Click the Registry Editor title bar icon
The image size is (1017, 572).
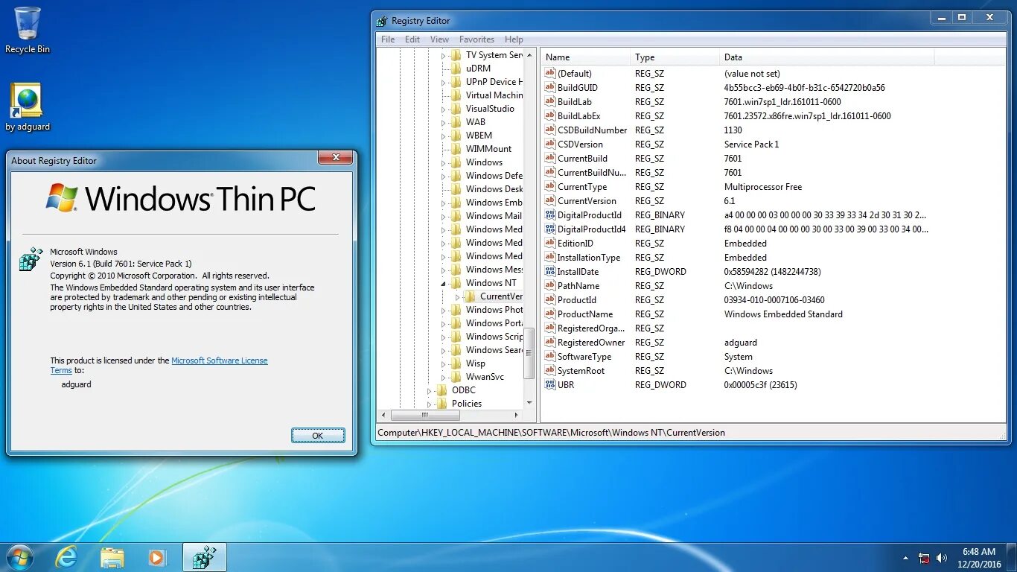382,21
